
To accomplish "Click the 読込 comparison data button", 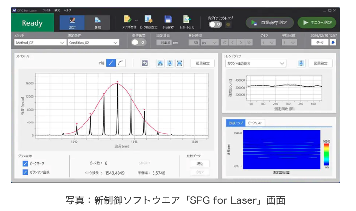I will (200, 163).
